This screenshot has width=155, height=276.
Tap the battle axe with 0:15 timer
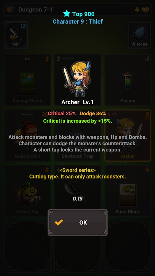(x=76, y=191)
